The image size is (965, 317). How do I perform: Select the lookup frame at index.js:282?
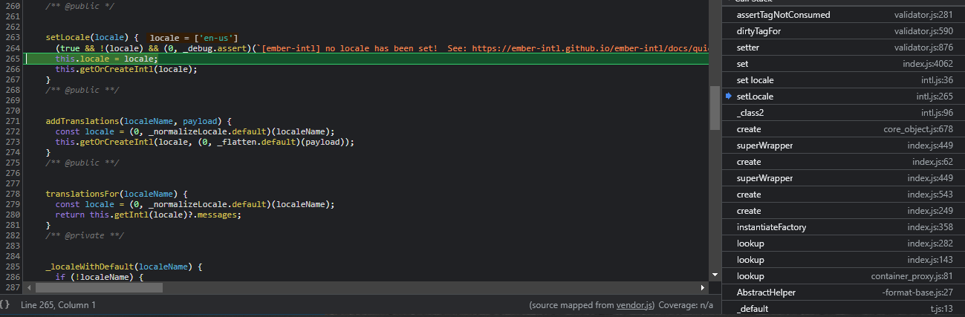coord(842,244)
